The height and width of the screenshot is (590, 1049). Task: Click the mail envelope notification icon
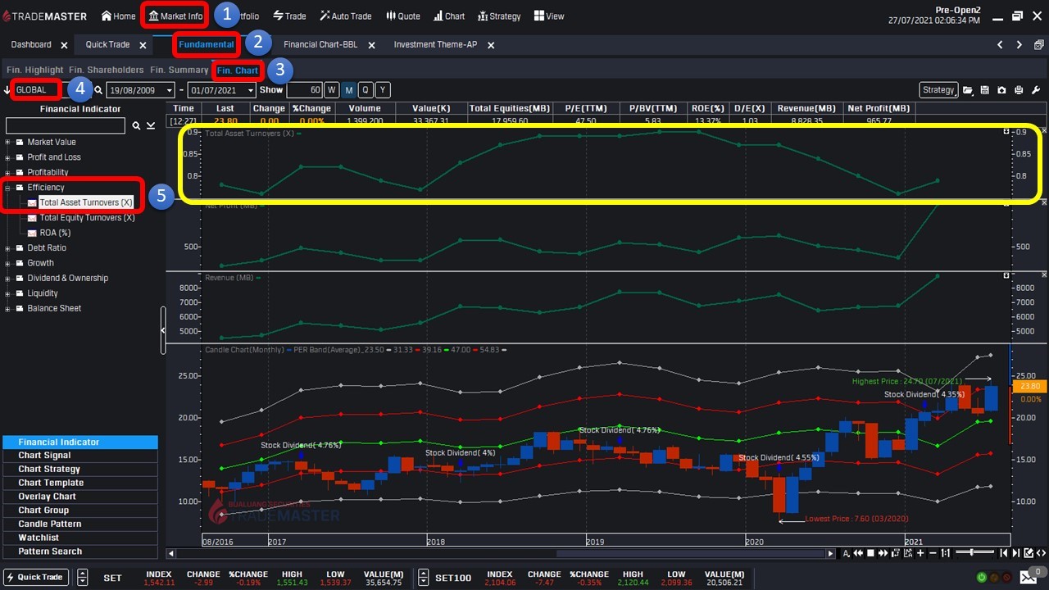coord(1029,577)
